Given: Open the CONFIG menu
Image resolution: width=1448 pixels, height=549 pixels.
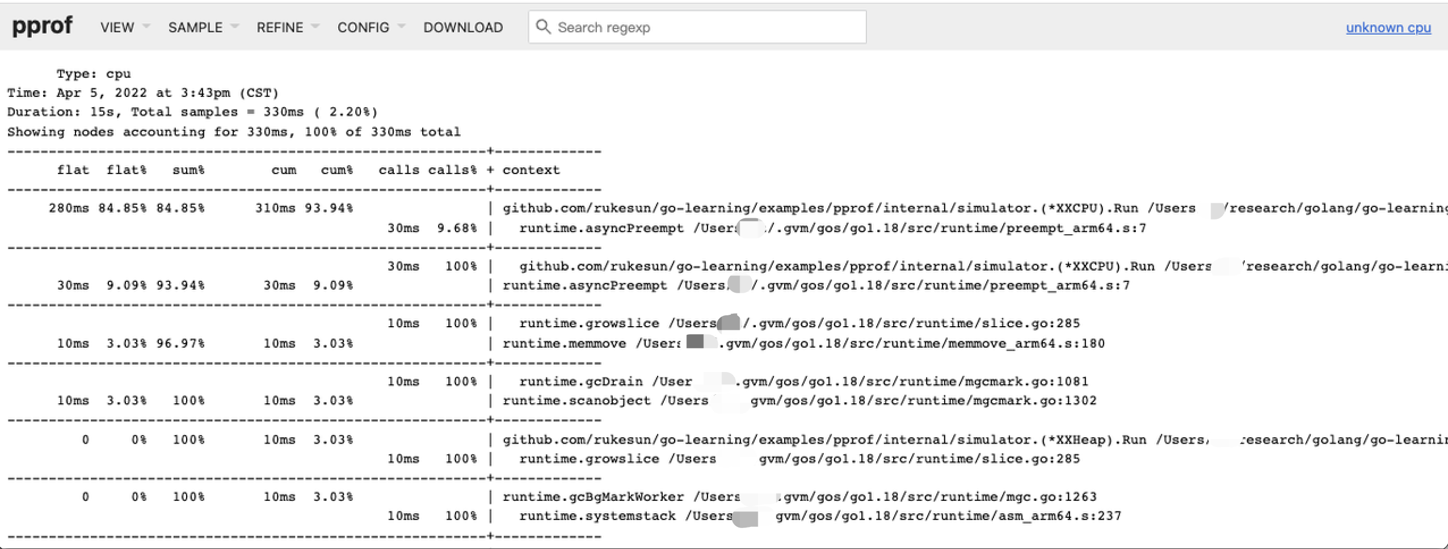Looking at the screenshot, I should [x=363, y=27].
